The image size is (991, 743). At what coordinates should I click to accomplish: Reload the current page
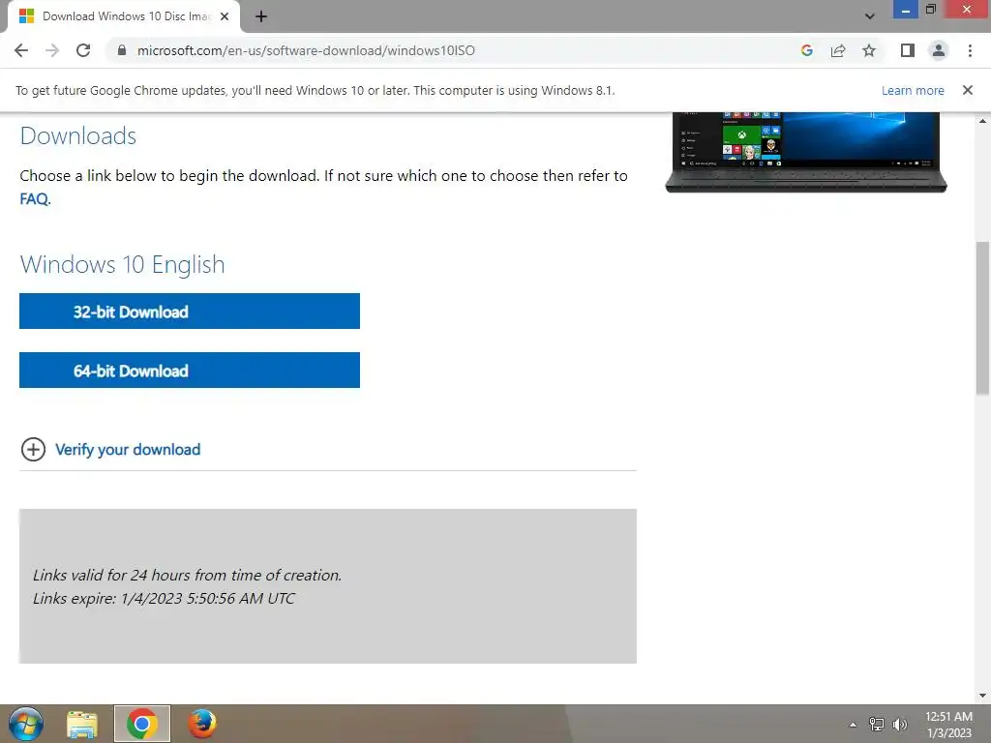tap(83, 50)
